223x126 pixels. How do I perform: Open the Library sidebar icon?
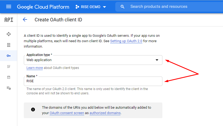(x=9, y=45)
